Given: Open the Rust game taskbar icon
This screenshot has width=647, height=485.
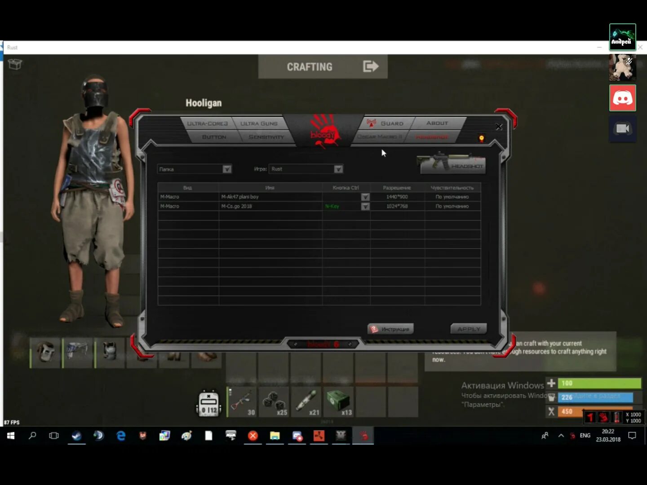Looking at the screenshot, I should pyautogui.click(x=319, y=436).
